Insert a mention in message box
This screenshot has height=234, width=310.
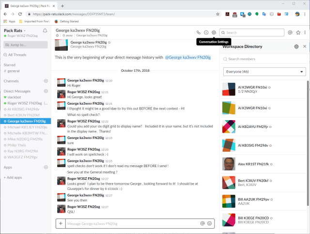[202, 223]
